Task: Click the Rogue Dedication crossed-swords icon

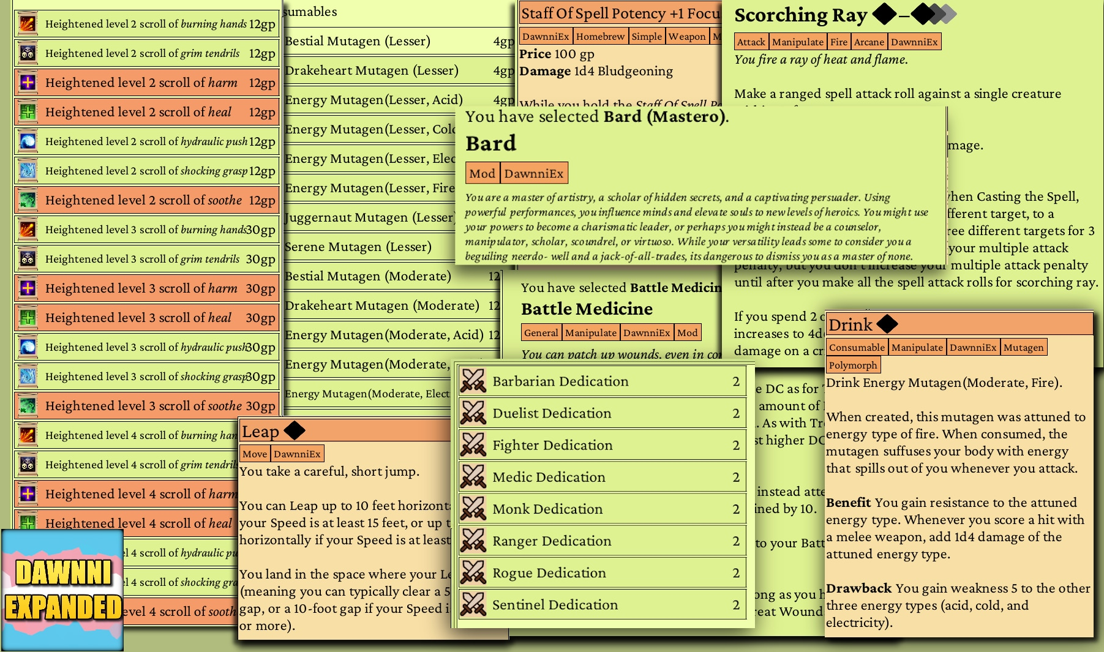Action: (x=473, y=572)
